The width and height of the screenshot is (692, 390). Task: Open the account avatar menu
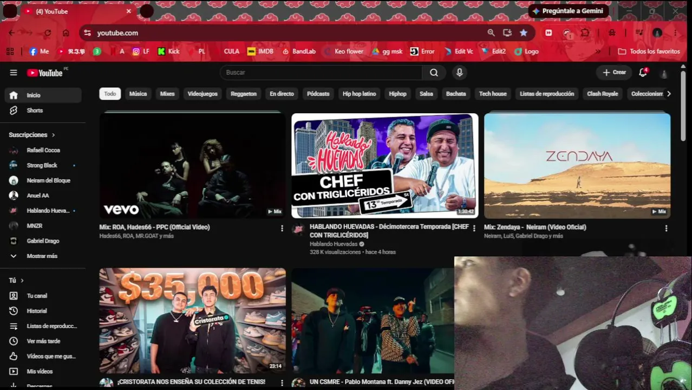[664, 73]
